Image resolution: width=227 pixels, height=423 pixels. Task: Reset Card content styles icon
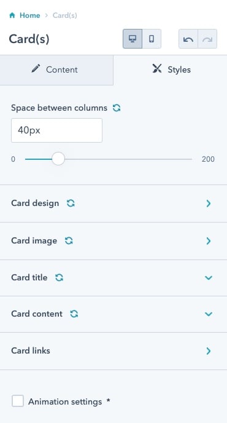pyautogui.click(x=74, y=314)
